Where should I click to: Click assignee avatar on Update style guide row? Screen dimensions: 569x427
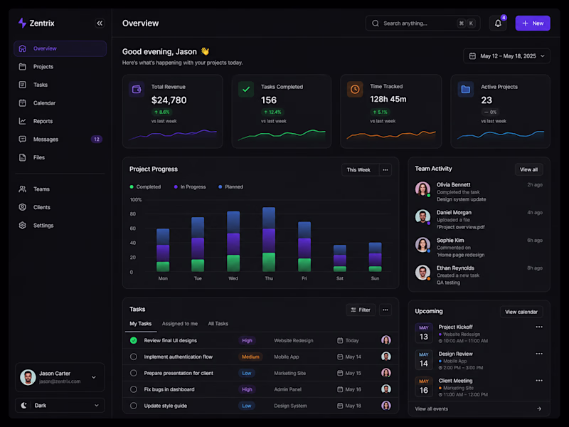[386, 406]
